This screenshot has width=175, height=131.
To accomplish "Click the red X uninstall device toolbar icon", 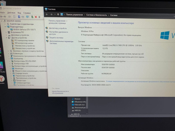I will [x=36, y=17].
